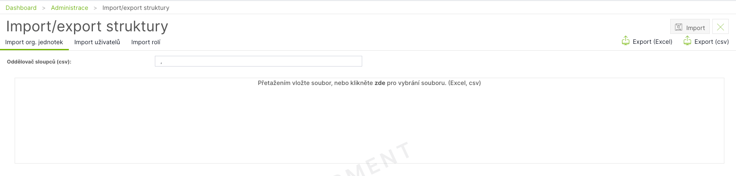Switch to the Import rolí tab
The height and width of the screenshot is (176, 736).
point(146,42)
